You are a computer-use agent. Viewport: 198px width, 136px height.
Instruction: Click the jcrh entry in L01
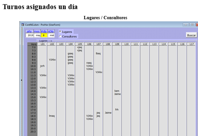click(42, 66)
